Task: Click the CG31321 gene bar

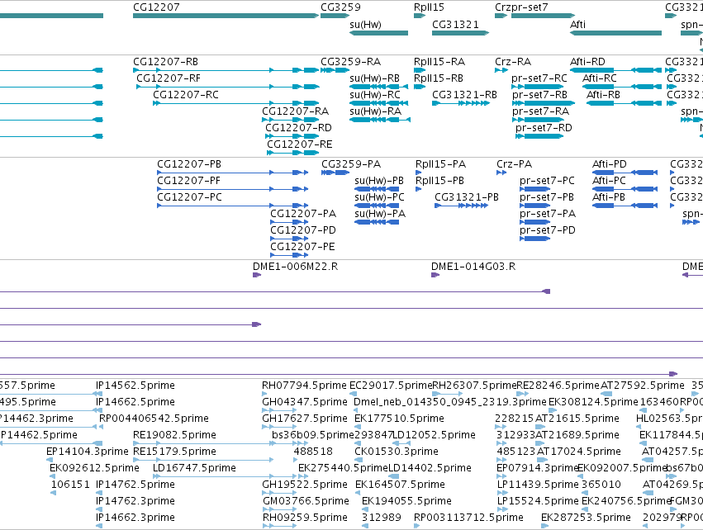Action: tap(460, 33)
